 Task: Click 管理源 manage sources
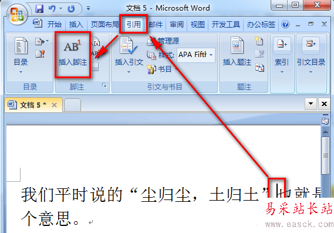[163, 41]
